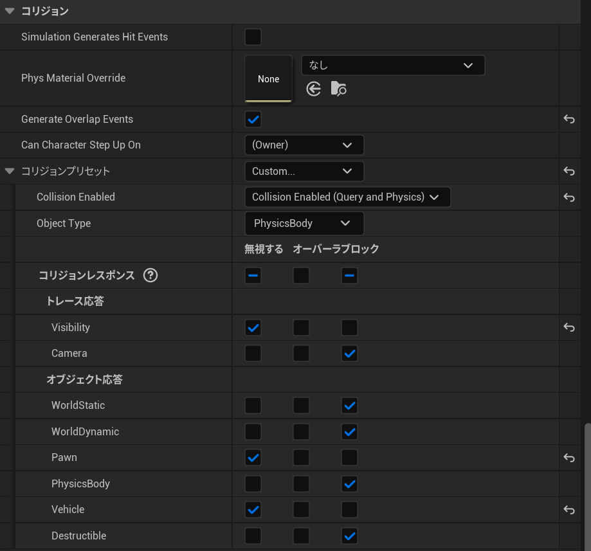Image resolution: width=591 pixels, height=551 pixels.
Task: Check the Visibility ignore checkbox
Action: (253, 327)
